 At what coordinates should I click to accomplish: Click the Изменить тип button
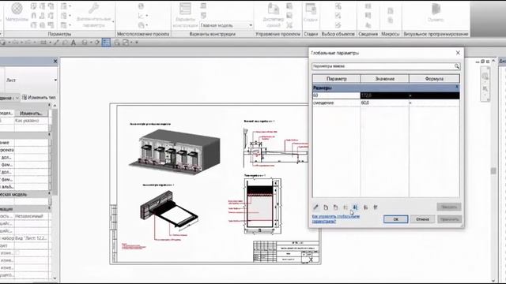tap(39, 97)
